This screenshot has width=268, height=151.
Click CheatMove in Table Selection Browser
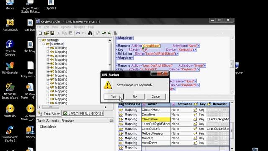[x=48, y=127]
